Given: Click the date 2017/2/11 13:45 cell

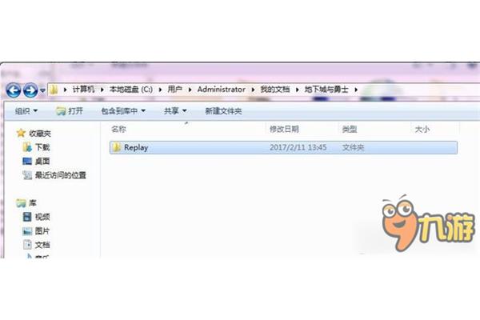Looking at the screenshot, I should [298, 147].
